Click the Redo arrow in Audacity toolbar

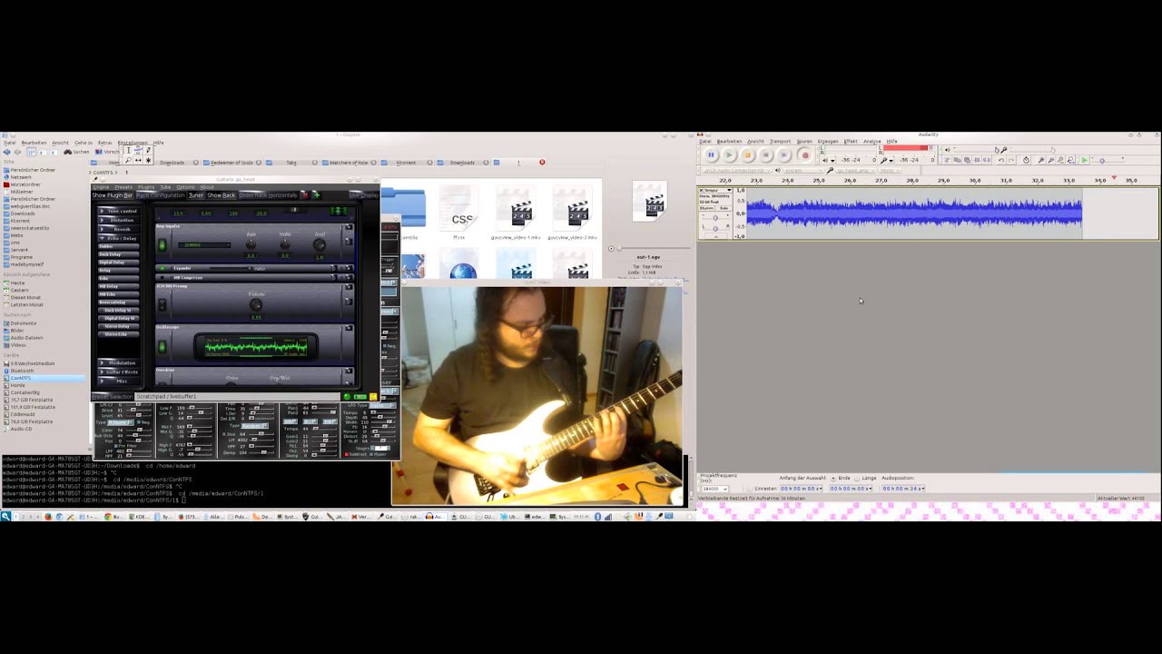[1011, 160]
